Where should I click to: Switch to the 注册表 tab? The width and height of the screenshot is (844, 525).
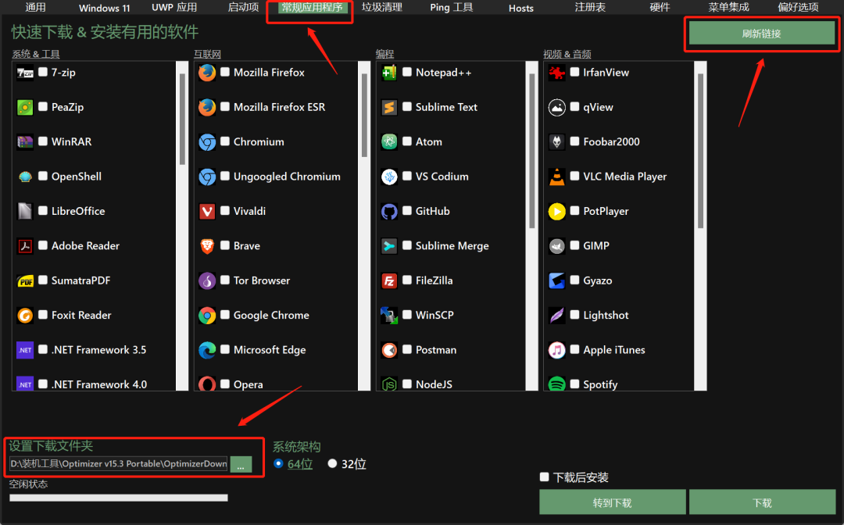click(591, 8)
